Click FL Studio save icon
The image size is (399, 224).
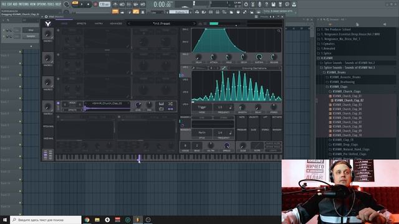click(273, 4)
